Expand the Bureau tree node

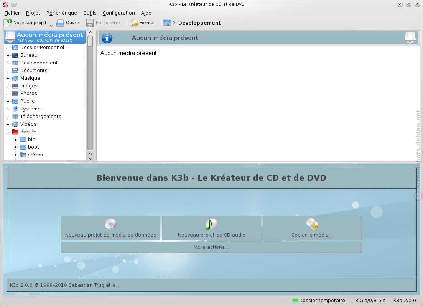click(8, 55)
